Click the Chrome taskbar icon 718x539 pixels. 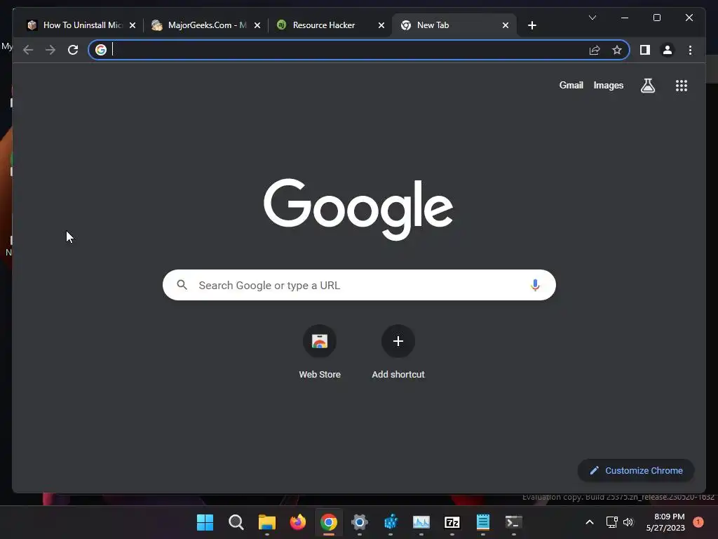pos(329,522)
